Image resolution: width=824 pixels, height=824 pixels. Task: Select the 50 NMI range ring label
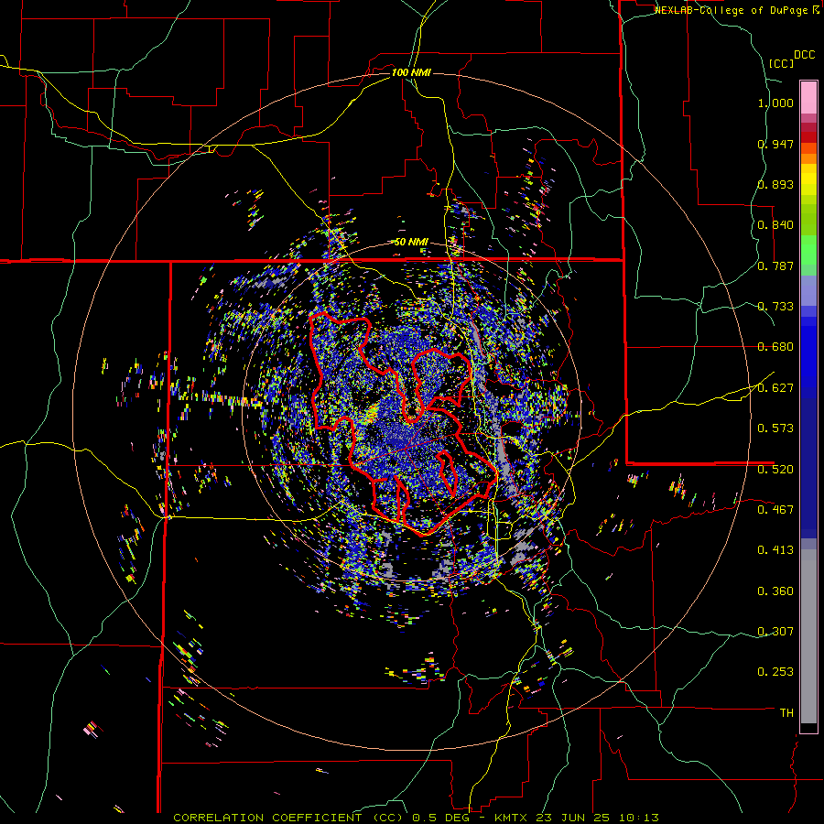point(411,242)
